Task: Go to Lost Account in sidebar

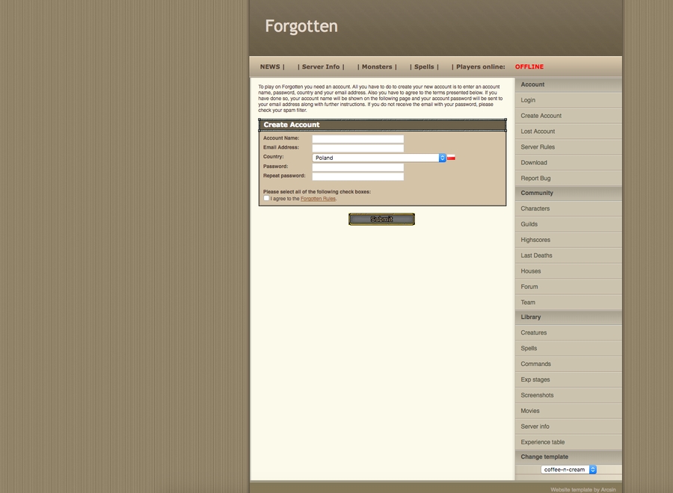Action: (x=538, y=131)
